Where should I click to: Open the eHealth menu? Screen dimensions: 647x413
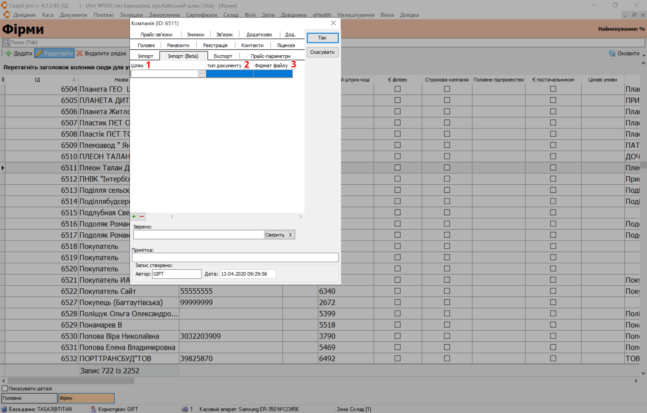pyautogui.click(x=322, y=15)
